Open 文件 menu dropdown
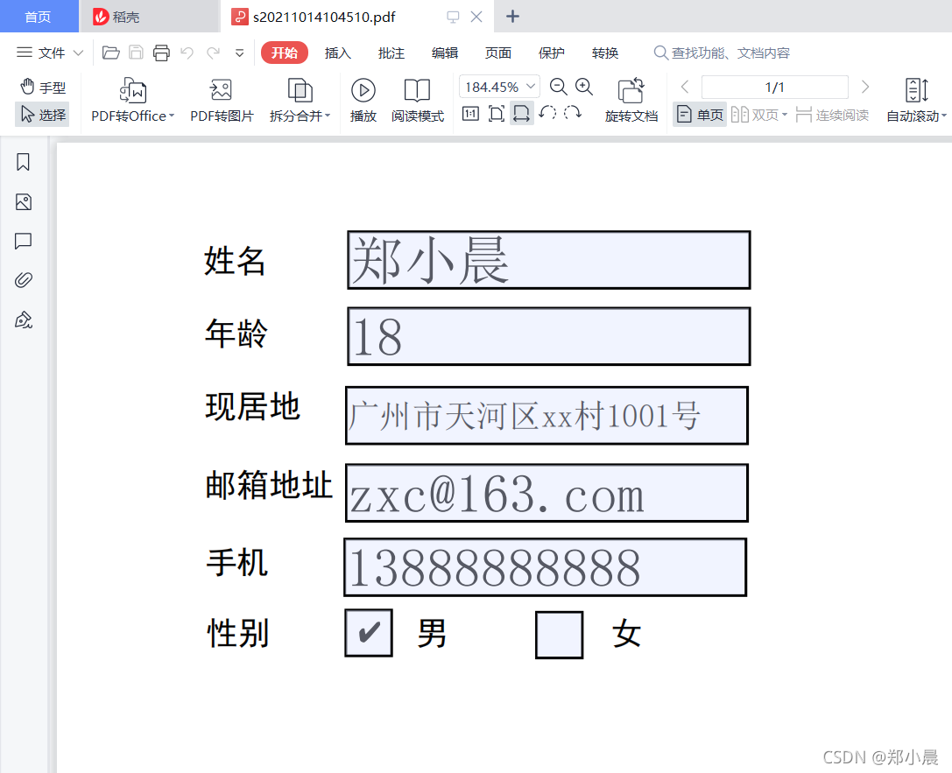 (50, 53)
